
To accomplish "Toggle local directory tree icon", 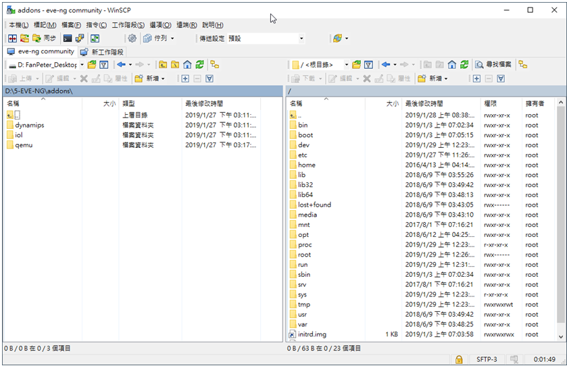I will point(215,65).
